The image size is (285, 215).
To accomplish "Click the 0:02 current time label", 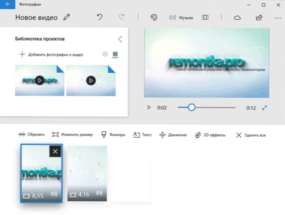I will pyautogui.click(x=162, y=108).
